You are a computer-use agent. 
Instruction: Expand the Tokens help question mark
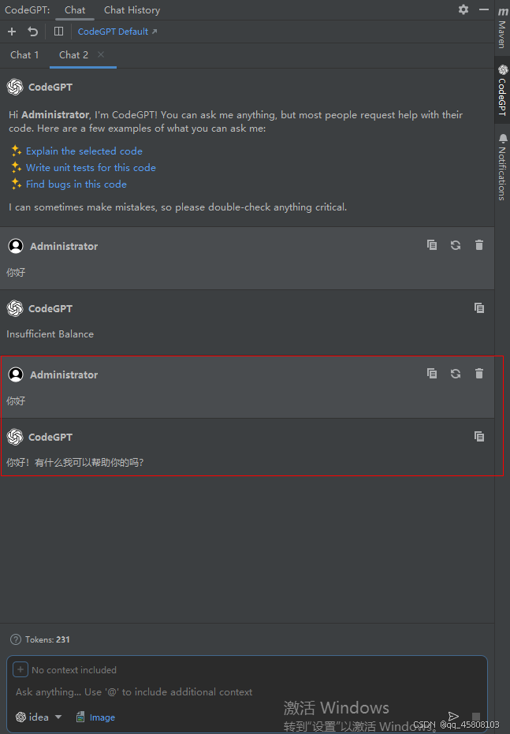click(17, 639)
